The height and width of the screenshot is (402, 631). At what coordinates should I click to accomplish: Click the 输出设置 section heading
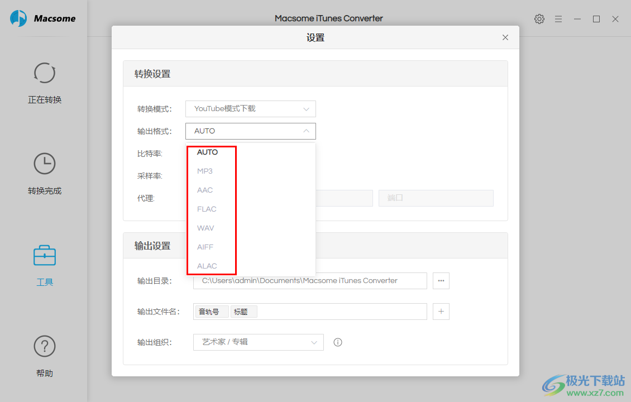click(x=152, y=246)
